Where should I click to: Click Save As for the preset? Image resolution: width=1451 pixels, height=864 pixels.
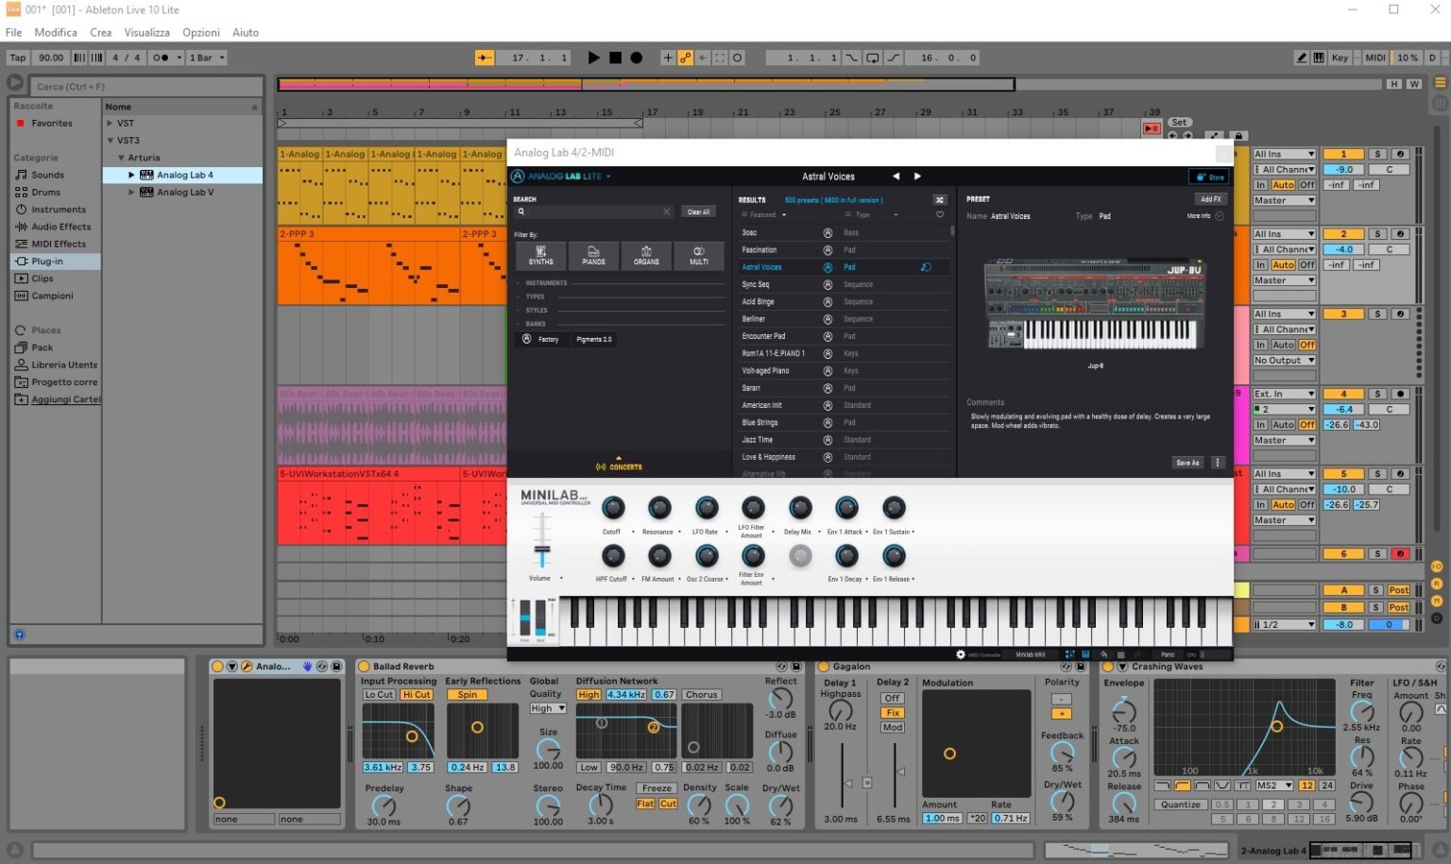[x=1187, y=463]
